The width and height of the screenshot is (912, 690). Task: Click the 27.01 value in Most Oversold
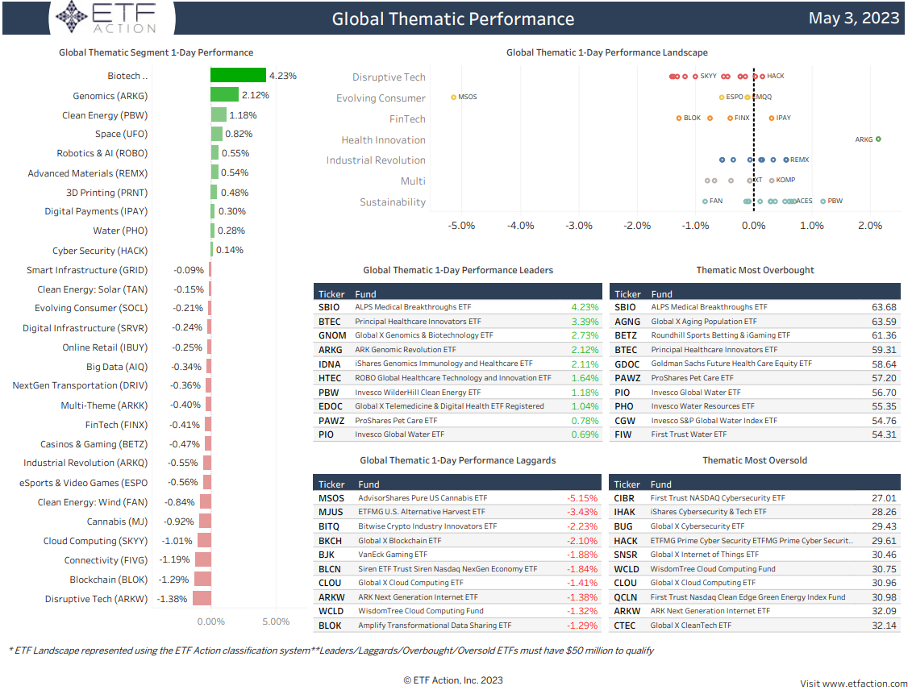point(884,498)
